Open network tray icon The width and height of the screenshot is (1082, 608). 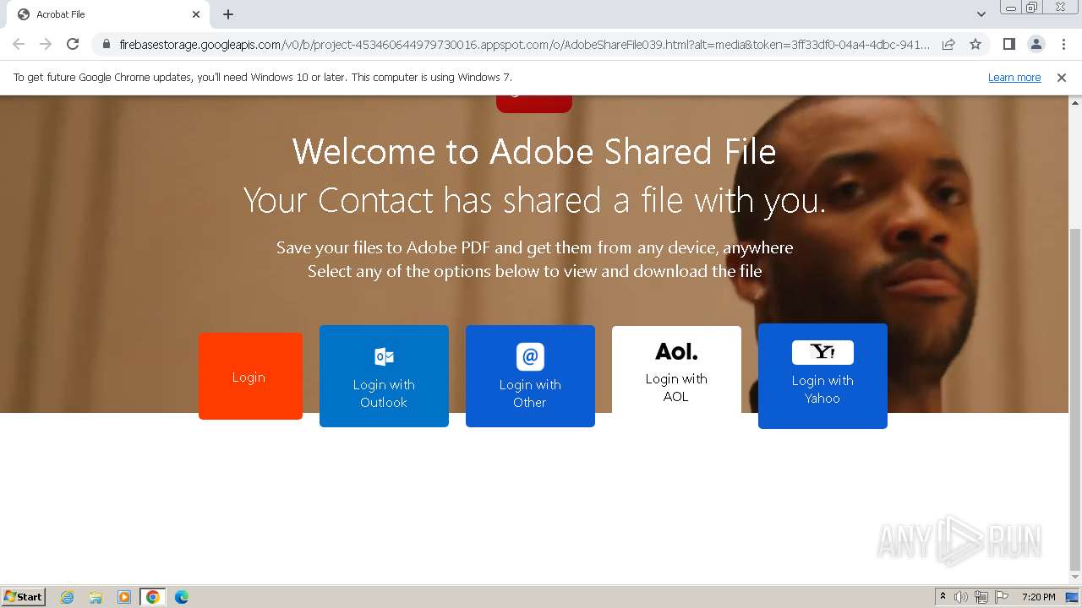click(x=981, y=597)
